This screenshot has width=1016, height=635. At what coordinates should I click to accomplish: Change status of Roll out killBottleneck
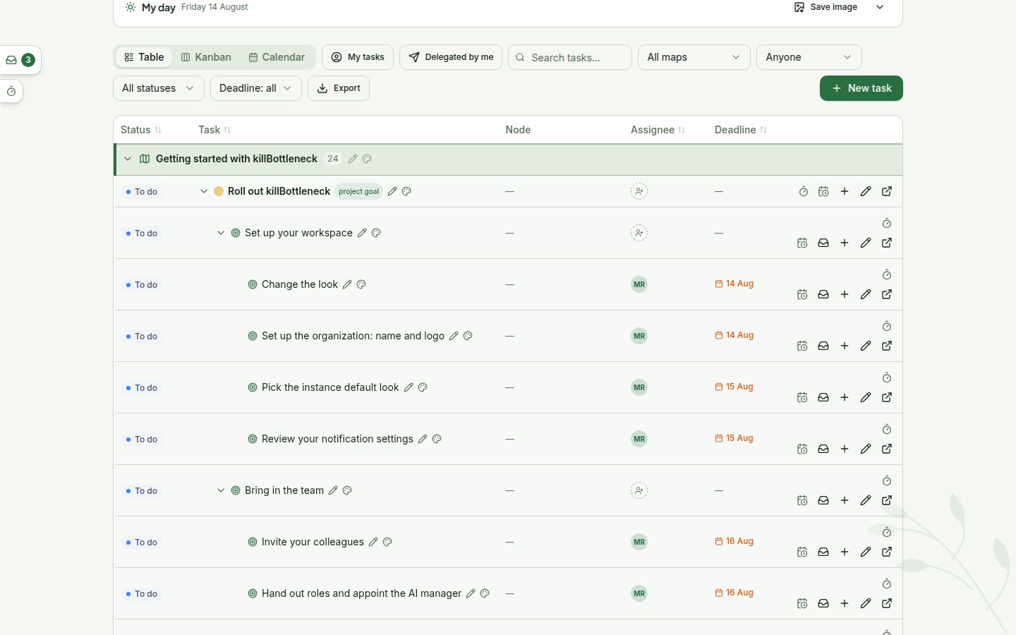141,192
